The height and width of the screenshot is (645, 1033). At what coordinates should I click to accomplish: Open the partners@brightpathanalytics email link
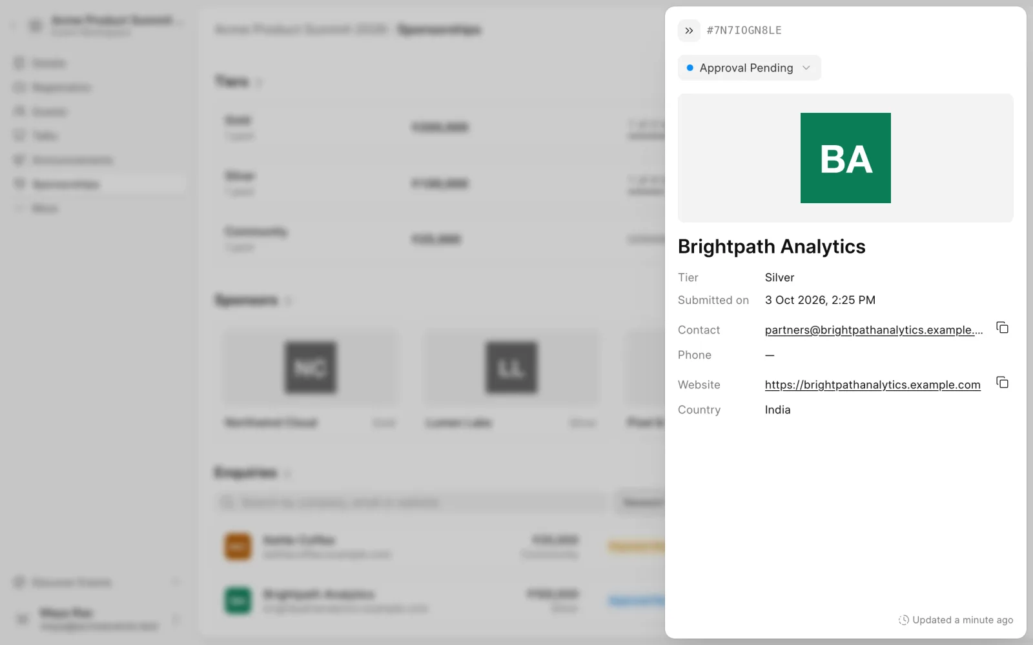874,330
